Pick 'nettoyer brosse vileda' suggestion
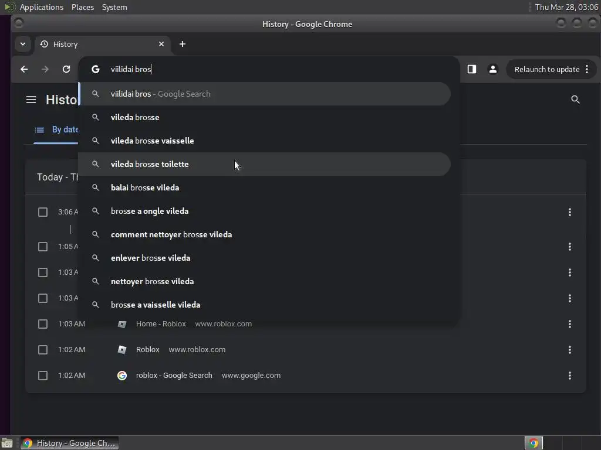The width and height of the screenshot is (601, 450). point(265,281)
